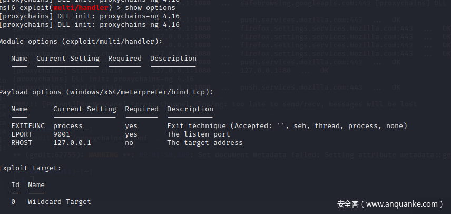Image resolution: width=451 pixels, height=214 pixels.
Task: Click the 'Exploit target:' heading
Action: 30,168
